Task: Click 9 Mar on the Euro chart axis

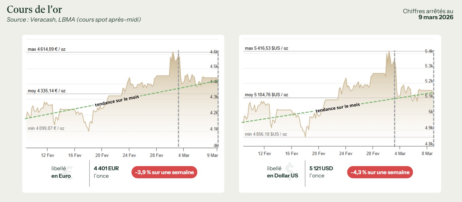Action: 212,155
